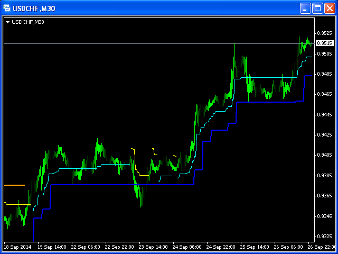Click the 24 Sep 22:00 time label
Screen dimensions: 338x254
(221, 247)
